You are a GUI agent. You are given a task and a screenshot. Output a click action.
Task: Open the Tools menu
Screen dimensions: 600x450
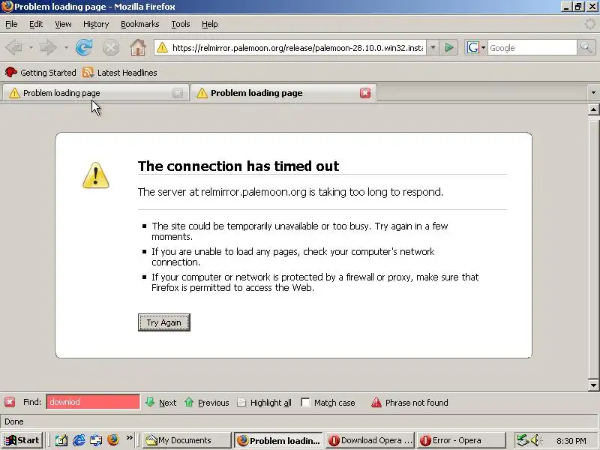[x=181, y=24]
